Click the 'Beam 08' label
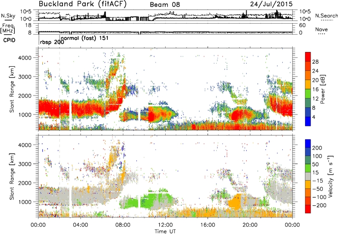Screen dimensions: 338x234 (165, 5)
